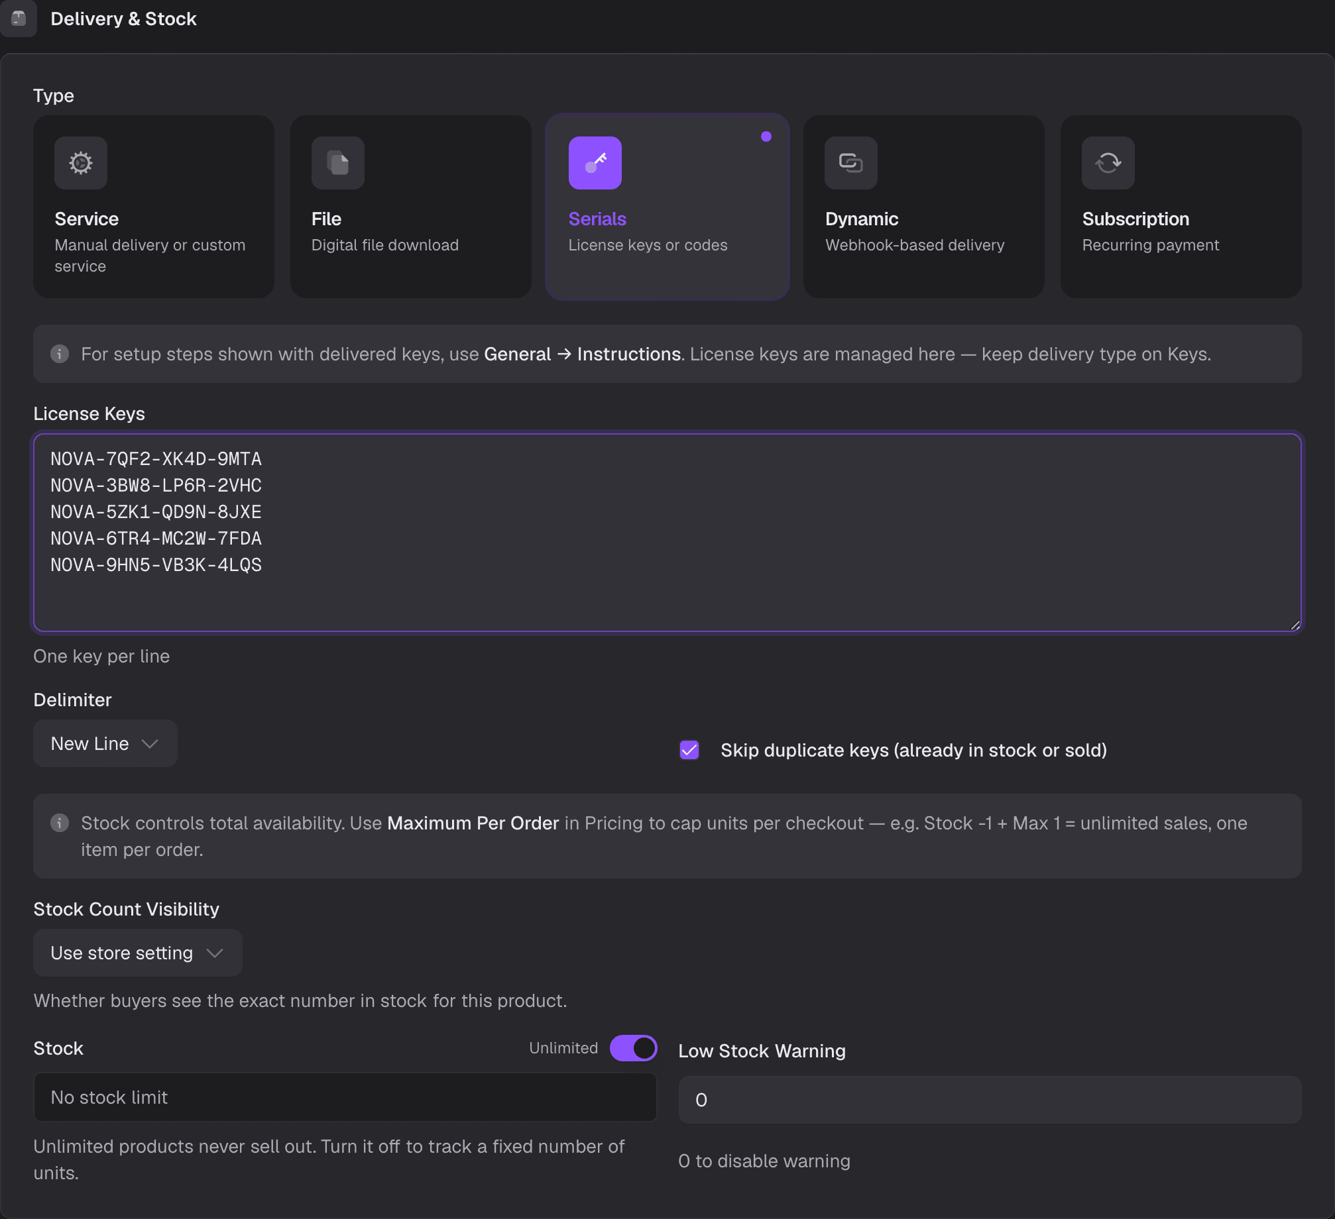The width and height of the screenshot is (1335, 1219).
Task: Choose the Serials delivery type card
Action: click(x=667, y=207)
